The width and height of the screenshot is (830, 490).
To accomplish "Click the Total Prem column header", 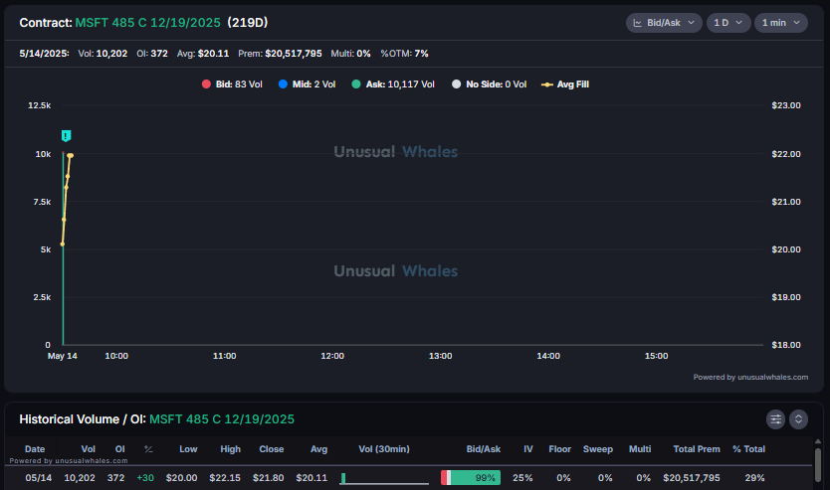I will tap(697, 449).
